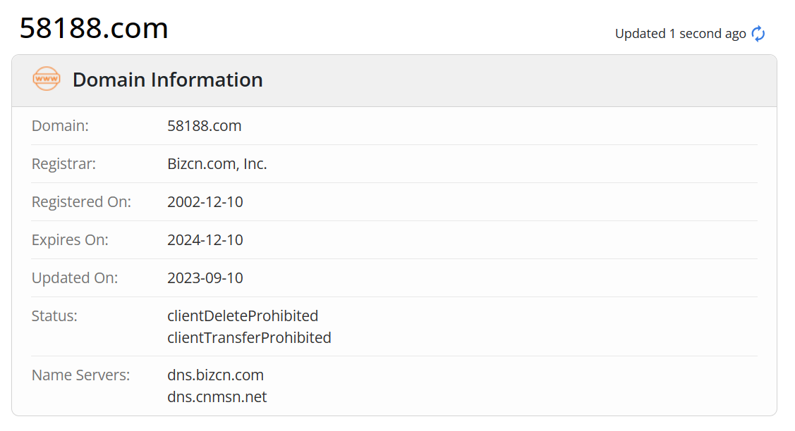The image size is (795, 431).
Task: Select the expiration date 2024-12-10
Action: pyautogui.click(x=205, y=239)
